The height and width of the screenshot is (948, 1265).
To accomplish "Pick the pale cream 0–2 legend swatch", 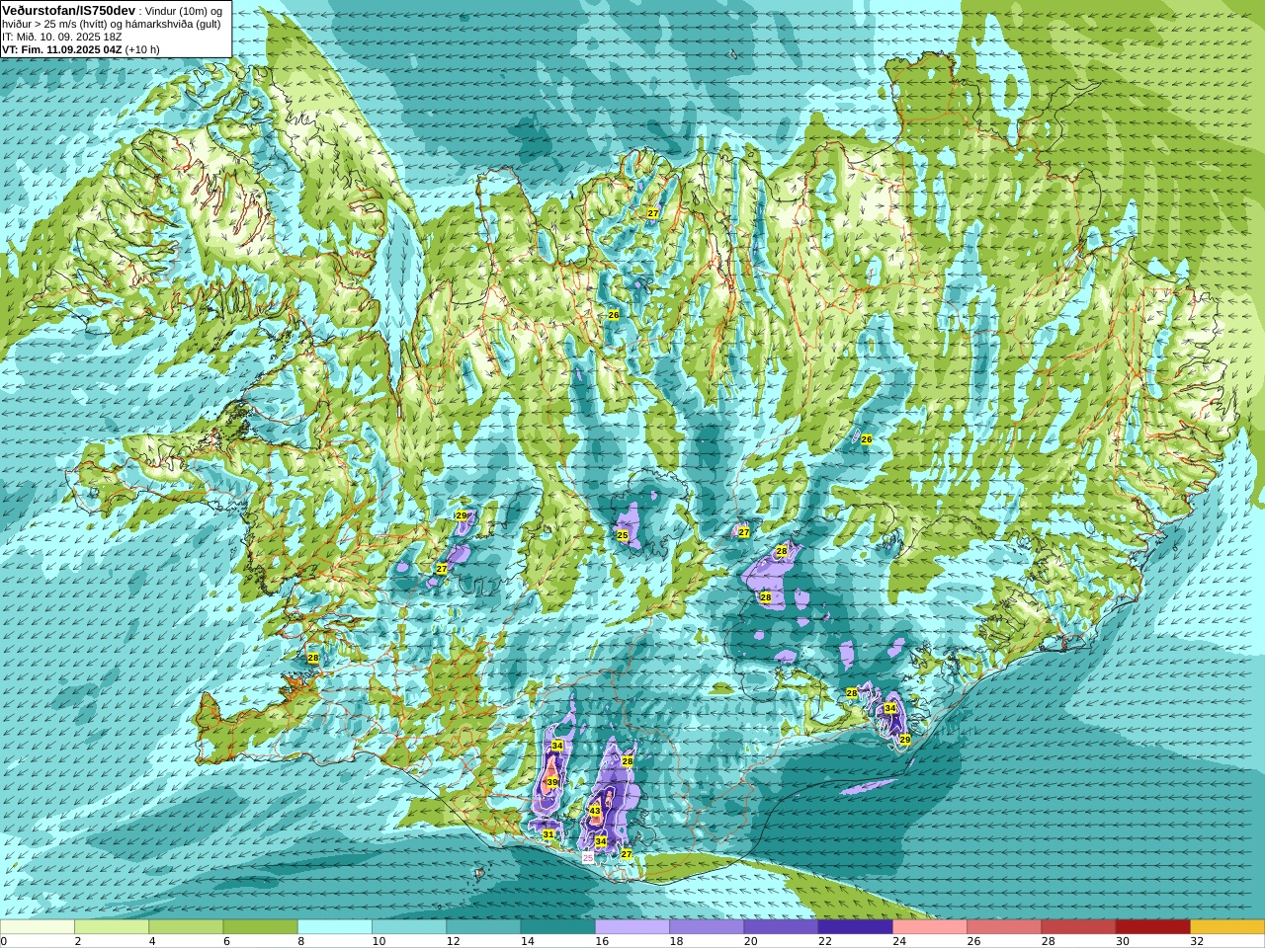I will 38,927.
